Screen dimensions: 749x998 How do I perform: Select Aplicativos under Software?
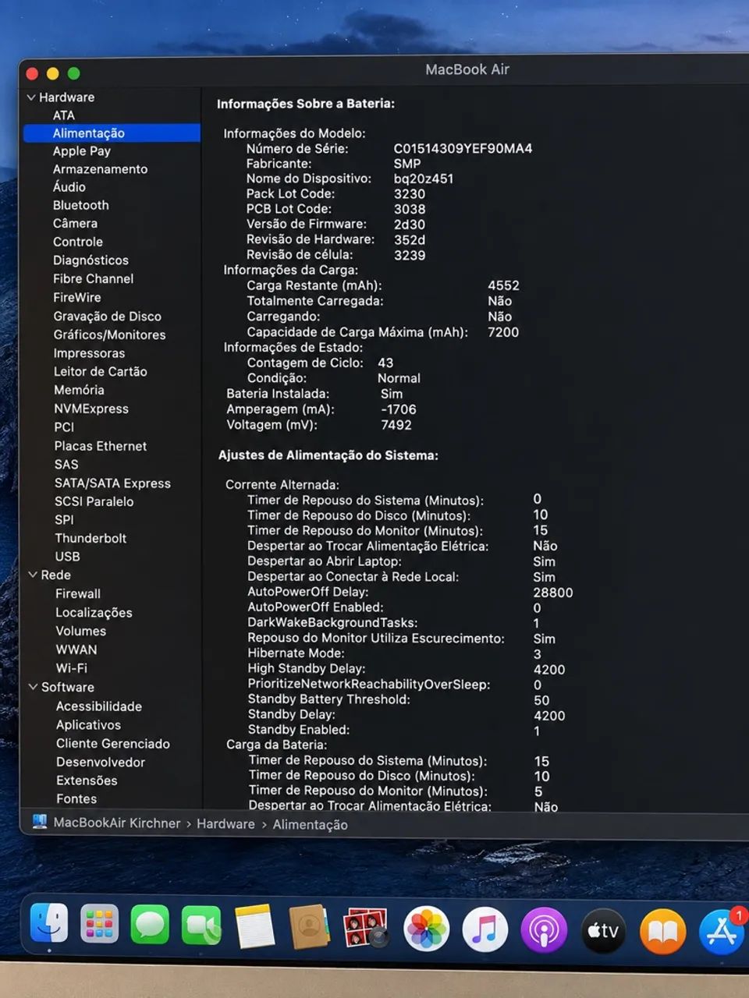coord(88,725)
